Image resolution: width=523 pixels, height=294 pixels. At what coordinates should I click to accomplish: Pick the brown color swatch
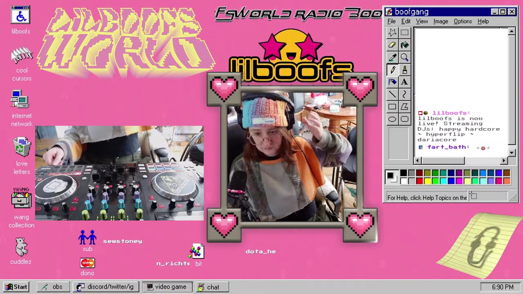(x=507, y=173)
